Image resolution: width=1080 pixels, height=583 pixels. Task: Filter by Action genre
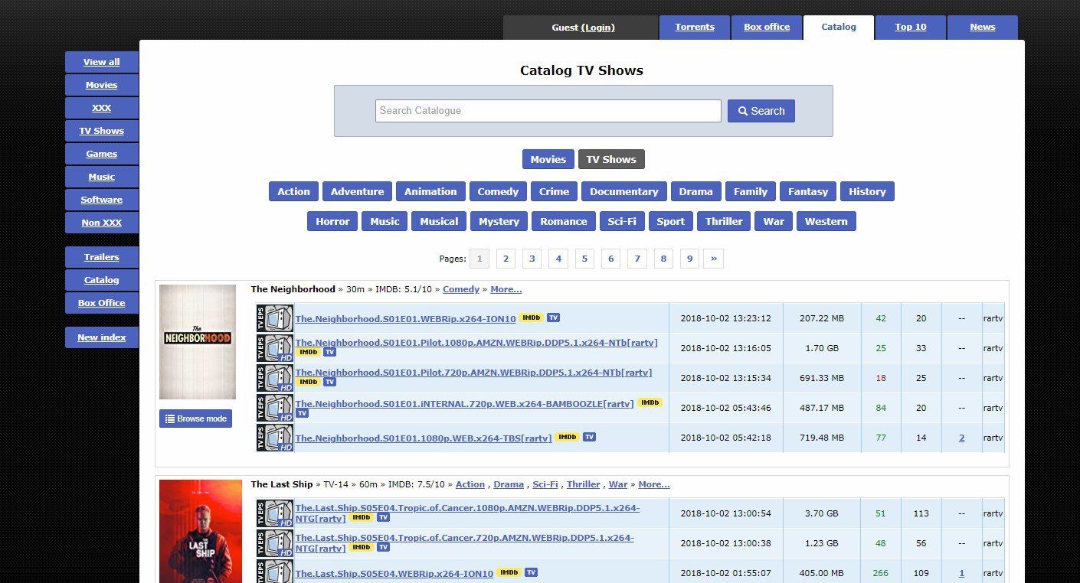coord(294,191)
